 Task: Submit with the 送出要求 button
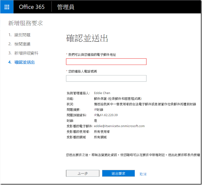tap(118, 174)
